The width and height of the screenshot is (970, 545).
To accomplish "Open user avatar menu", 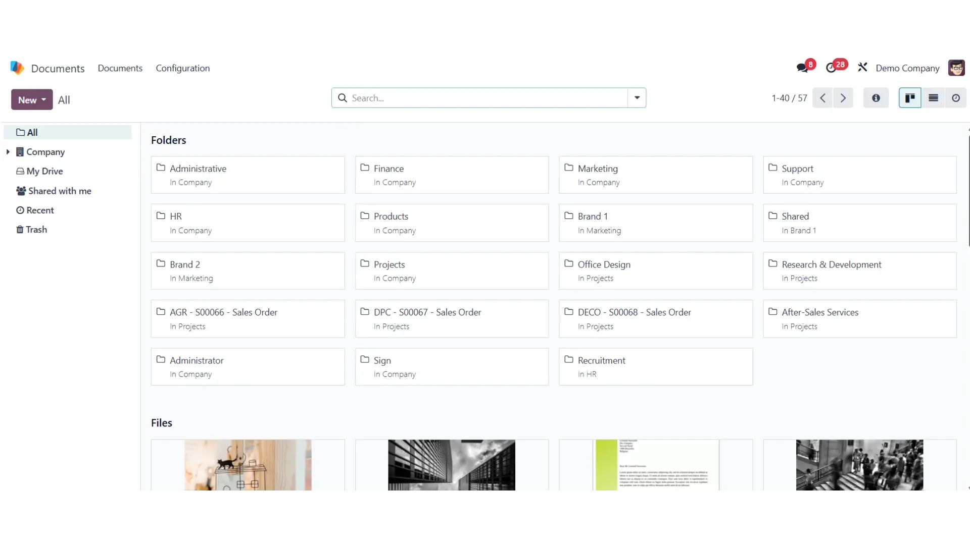I will (x=956, y=68).
